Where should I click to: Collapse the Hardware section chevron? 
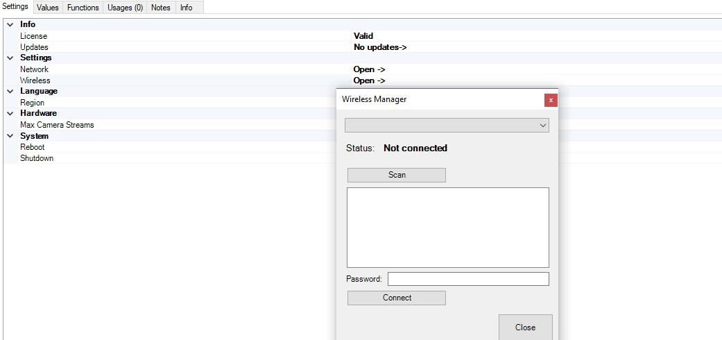click(10, 114)
